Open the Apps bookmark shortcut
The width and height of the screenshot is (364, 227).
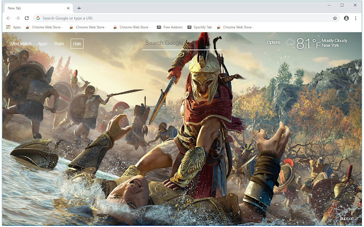[x=14, y=27]
